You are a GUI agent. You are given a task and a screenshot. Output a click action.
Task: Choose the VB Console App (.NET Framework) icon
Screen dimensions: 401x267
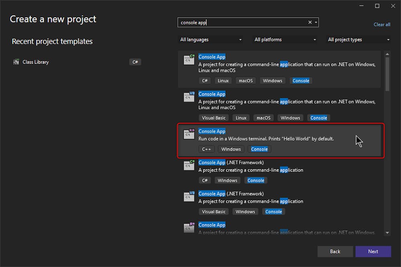[x=189, y=196]
